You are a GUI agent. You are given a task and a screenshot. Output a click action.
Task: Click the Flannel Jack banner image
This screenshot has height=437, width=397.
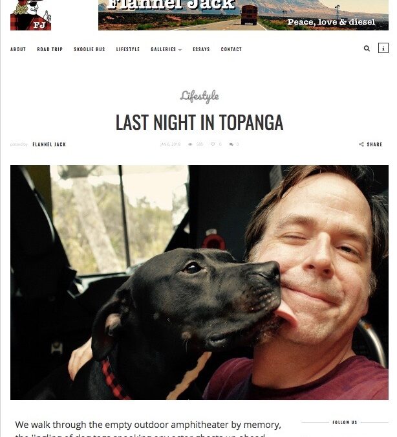pyautogui.click(x=243, y=15)
